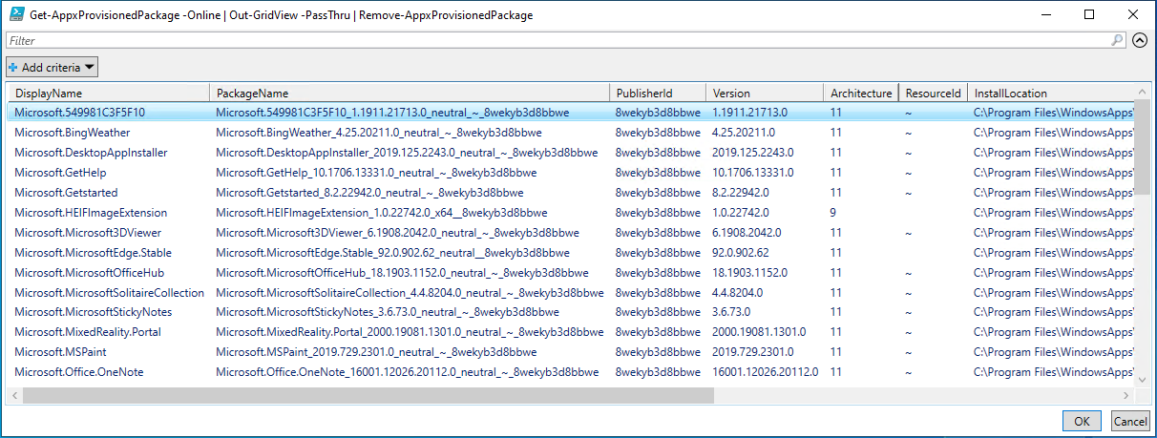
Task: Open the Add criteria dropdown
Action: pyautogui.click(x=53, y=68)
